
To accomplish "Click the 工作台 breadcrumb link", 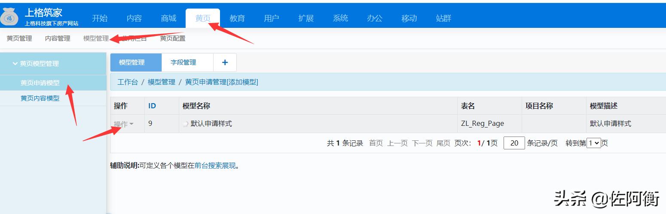I will [x=128, y=82].
